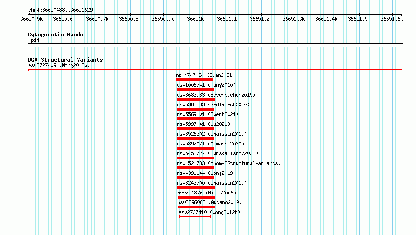Screen dimensions: 416x235
Task: Click the red bar under nsv5569101
Action: pos(195,119)
